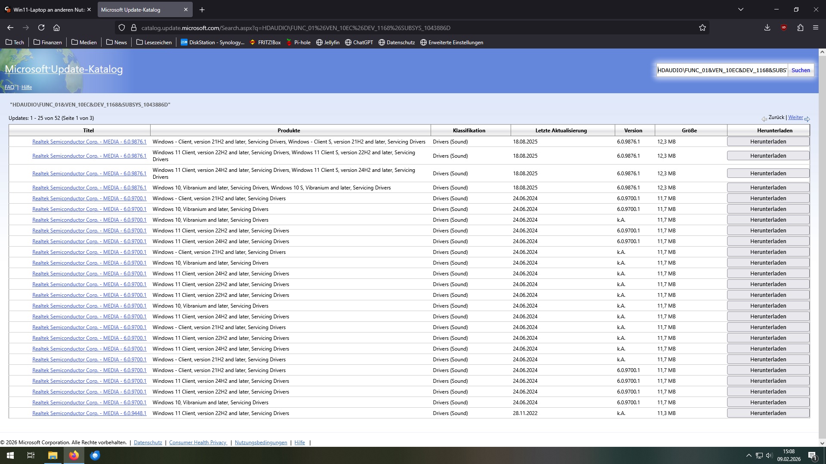Bookmark this page with the star icon

tap(703, 27)
